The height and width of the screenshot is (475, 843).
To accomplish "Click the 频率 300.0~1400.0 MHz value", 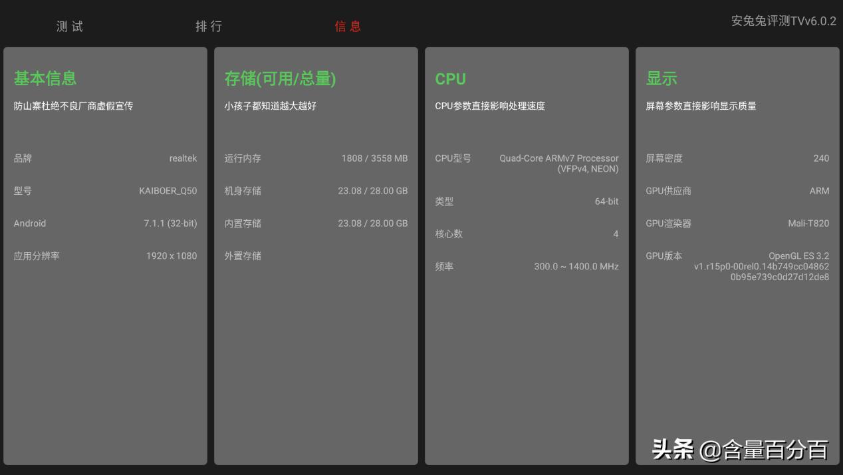I will click(x=527, y=266).
